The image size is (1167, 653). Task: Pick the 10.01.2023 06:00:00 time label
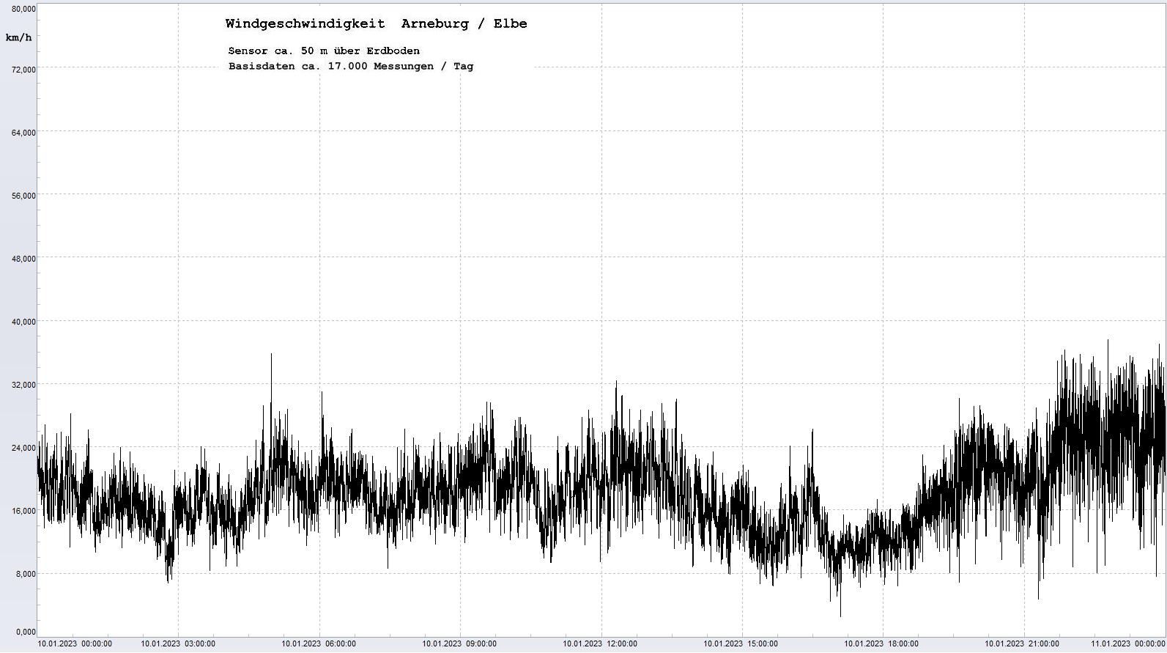[319, 644]
